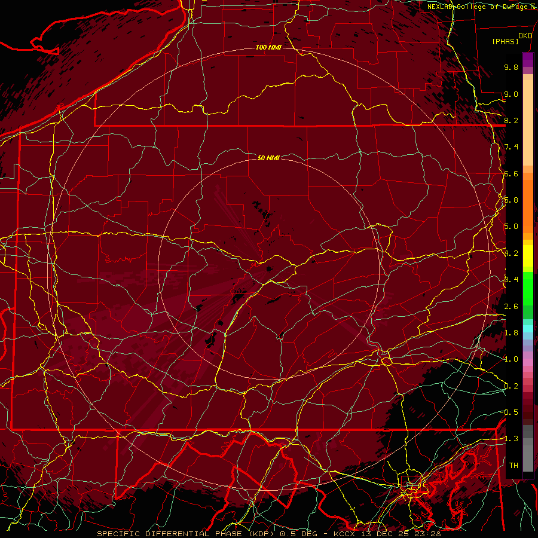The image size is (538, 538).
Task: Pick the purple segment at the color bar top
Action: [x=528, y=60]
